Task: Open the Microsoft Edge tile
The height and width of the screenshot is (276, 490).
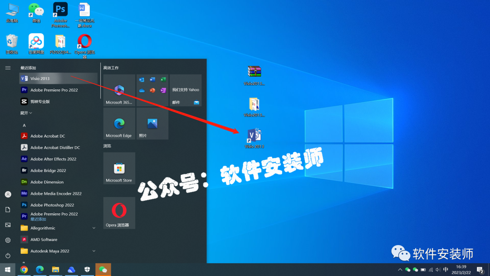Action: point(119,124)
